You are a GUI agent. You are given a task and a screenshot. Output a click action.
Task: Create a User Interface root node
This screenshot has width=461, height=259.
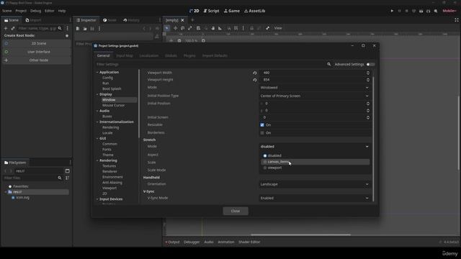(36, 52)
